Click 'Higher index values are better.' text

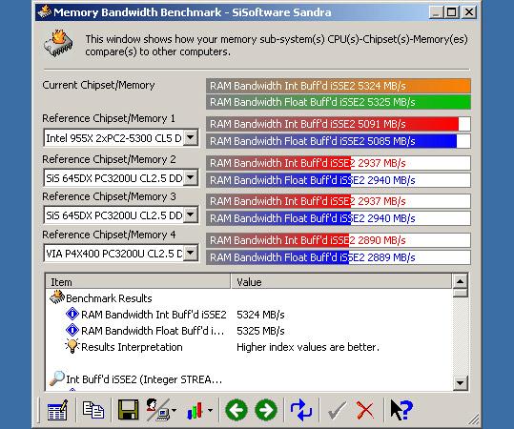(308, 347)
